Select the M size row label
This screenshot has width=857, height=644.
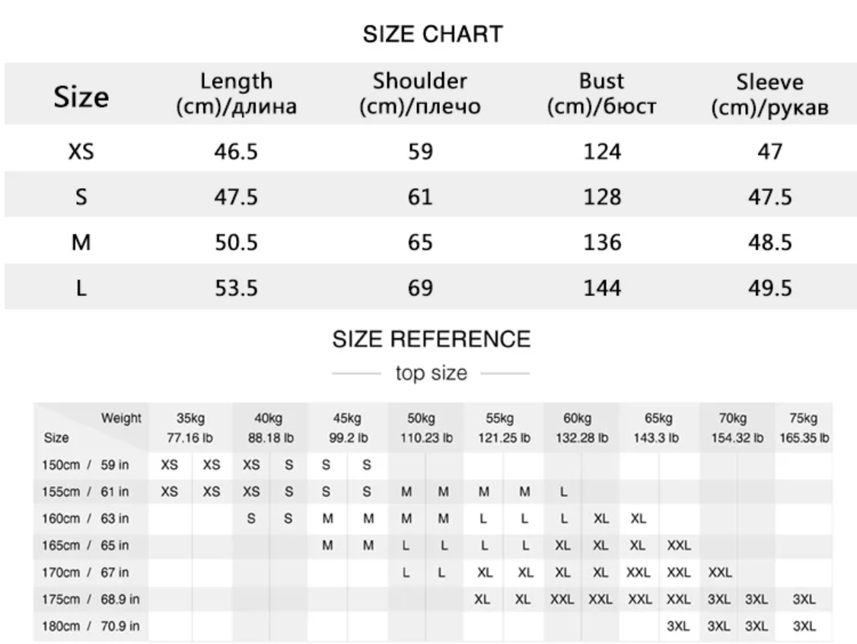(x=81, y=242)
